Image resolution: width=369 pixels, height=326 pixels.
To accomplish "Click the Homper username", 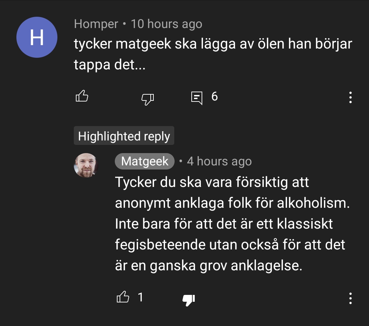I will click(x=96, y=24).
